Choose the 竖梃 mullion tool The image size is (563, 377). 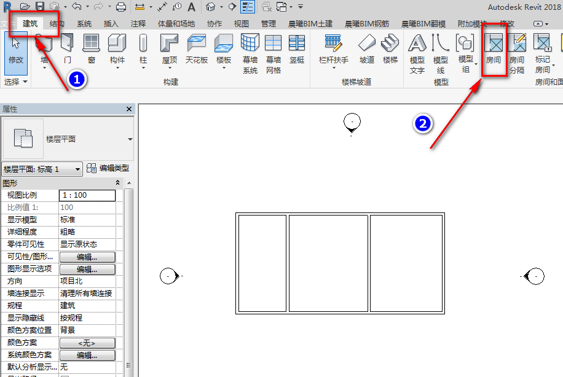[297, 49]
